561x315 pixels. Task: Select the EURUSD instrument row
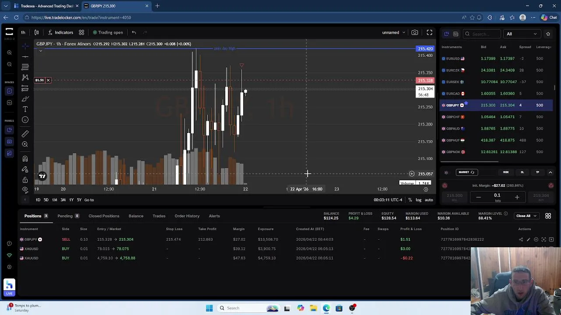click(x=496, y=59)
